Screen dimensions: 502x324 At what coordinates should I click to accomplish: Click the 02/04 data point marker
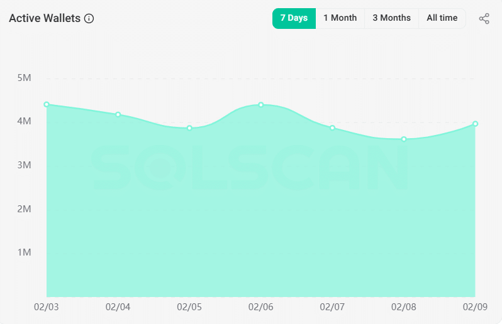(118, 114)
